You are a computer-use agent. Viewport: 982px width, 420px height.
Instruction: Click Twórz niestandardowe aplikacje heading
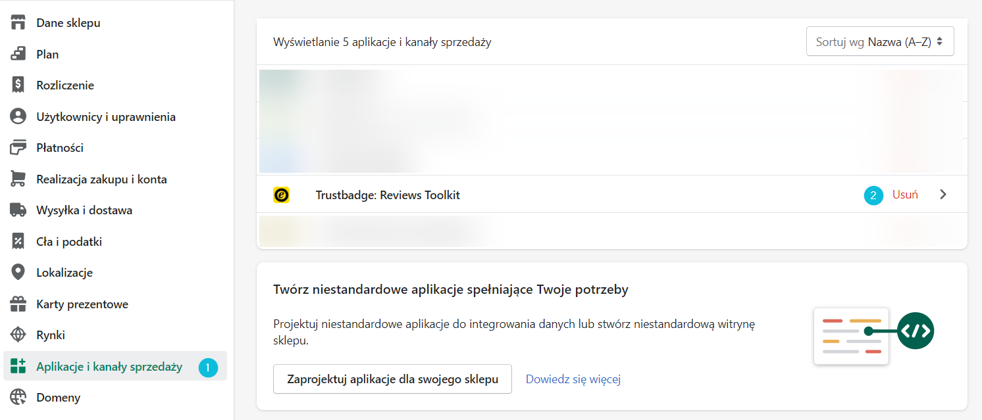(x=451, y=290)
